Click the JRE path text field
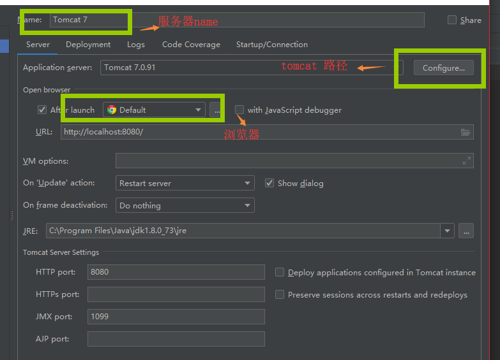500x360 pixels. coord(243,231)
